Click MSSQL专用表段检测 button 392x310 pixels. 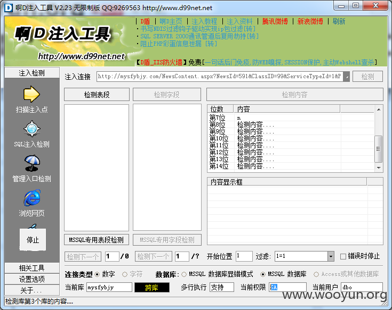point(97,240)
